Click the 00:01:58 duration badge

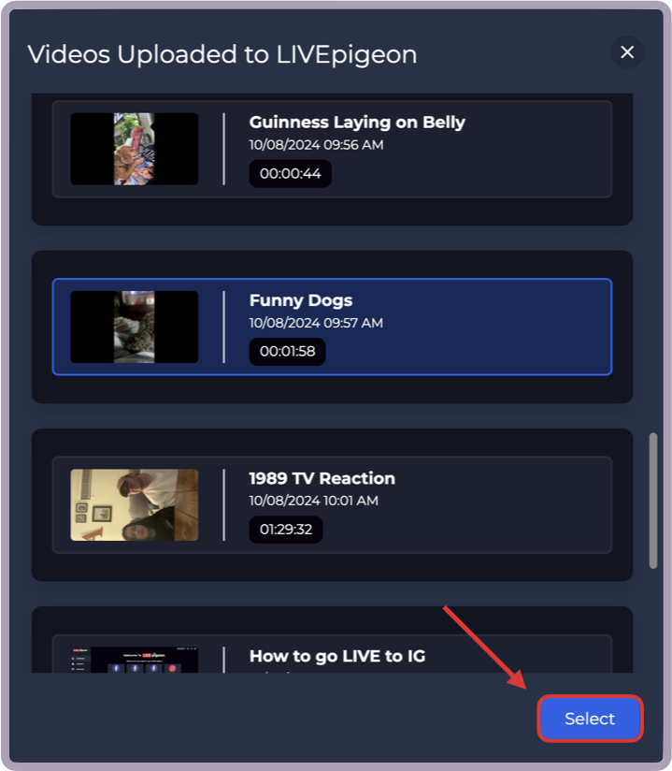click(287, 352)
